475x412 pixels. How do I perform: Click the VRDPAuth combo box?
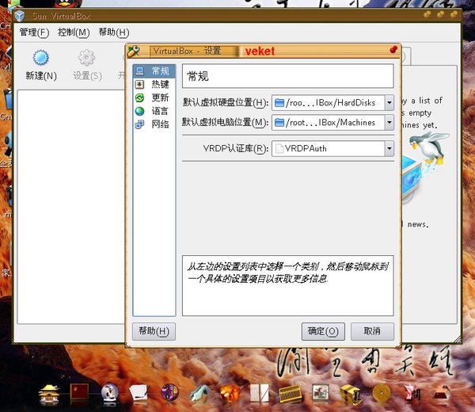332,148
